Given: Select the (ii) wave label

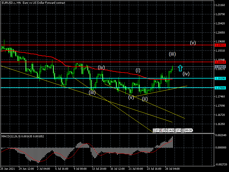Looking at the screenshot, I should point(145,99).
